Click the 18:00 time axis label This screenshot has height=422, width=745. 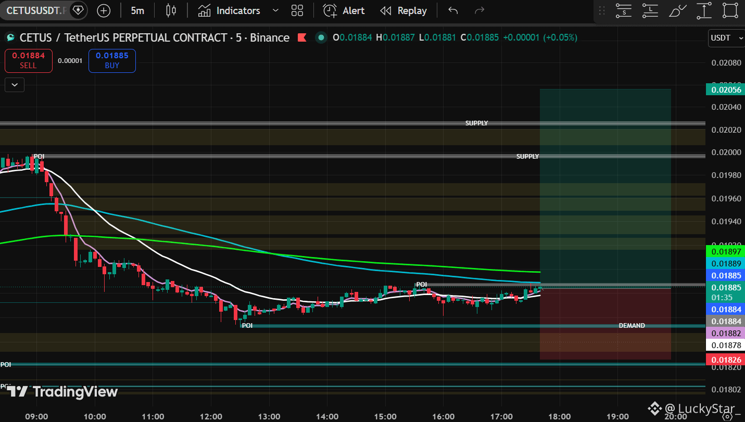point(559,416)
